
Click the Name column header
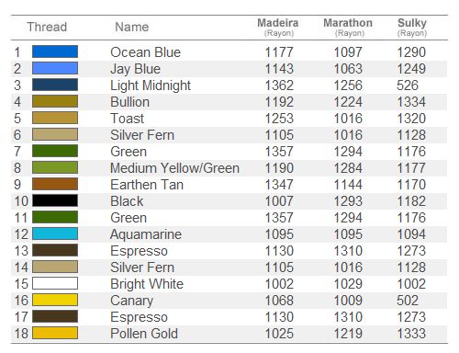pos(132,27)
